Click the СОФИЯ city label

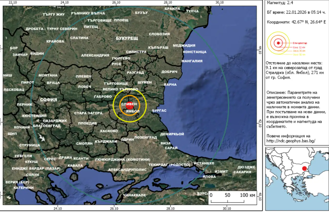tap(48, 100)
